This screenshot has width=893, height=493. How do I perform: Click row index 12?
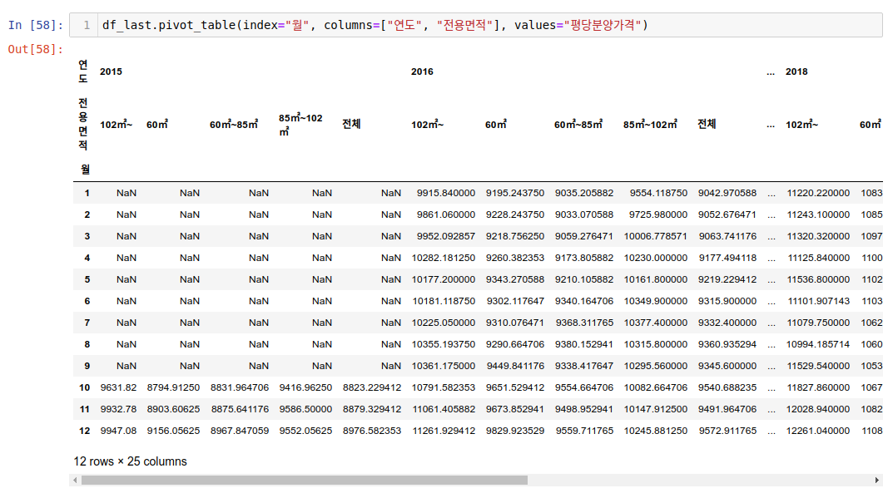tap(84, 431)
